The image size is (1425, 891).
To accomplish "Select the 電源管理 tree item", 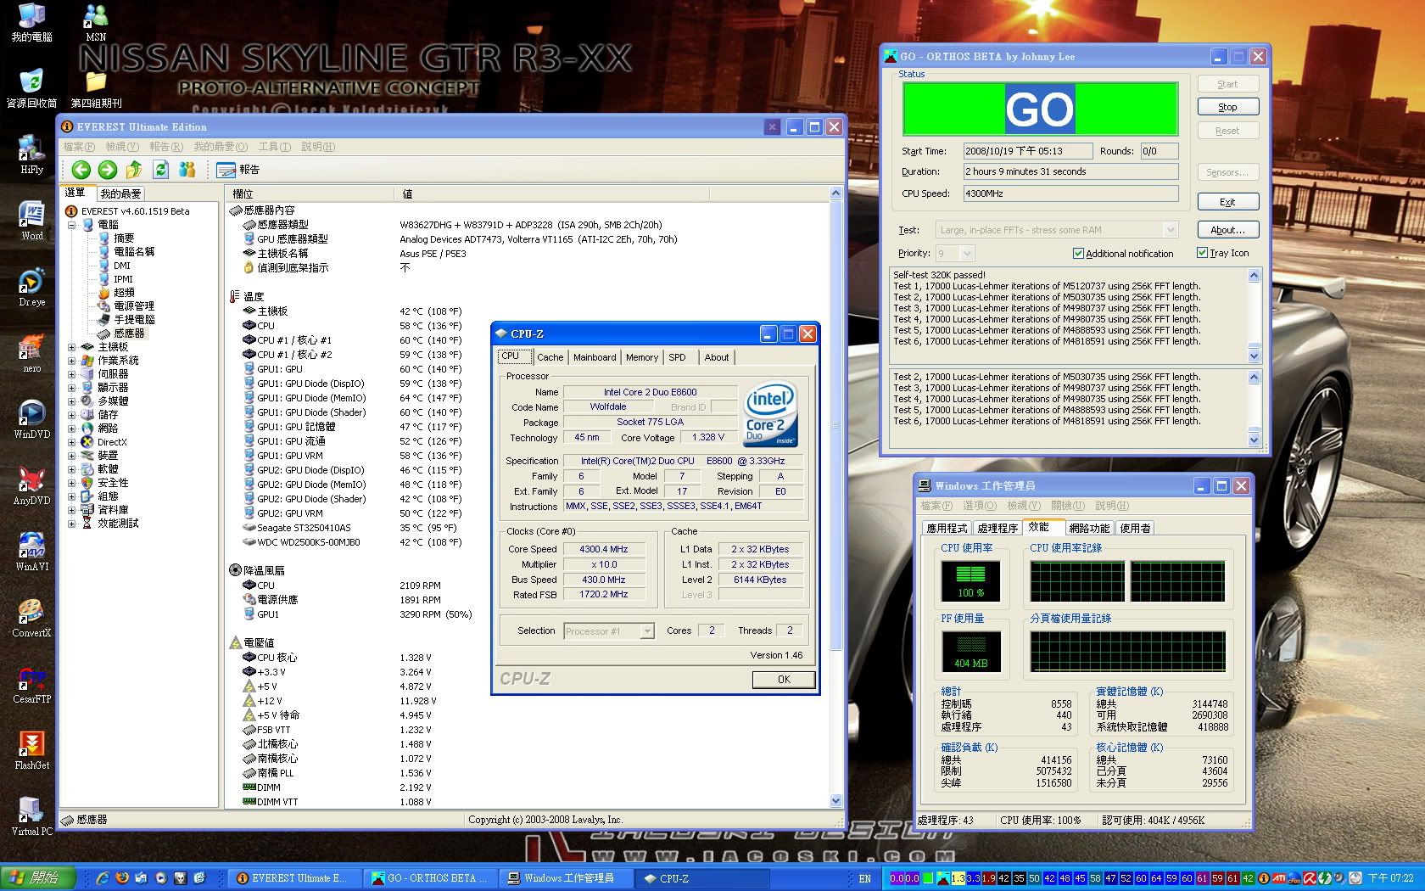I will pyautogui.click(x=134, y=306).
